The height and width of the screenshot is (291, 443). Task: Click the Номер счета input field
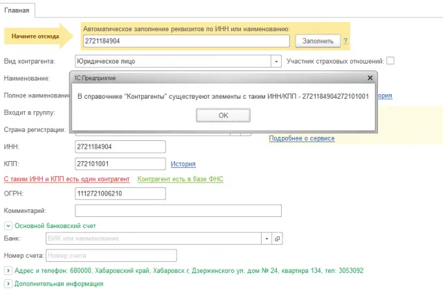[111, 256]
